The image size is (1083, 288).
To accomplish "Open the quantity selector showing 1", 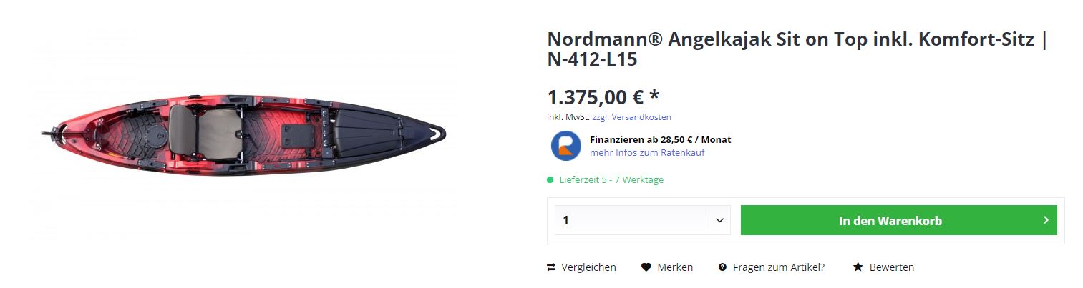I will pyautogui.click(x=630, y=220).
